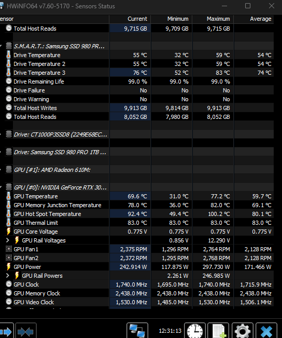The image size is (282, 338).
Task: Click the GPU Power lightning bolt icon
Action: pyautogui.click(x=9, y=267)
